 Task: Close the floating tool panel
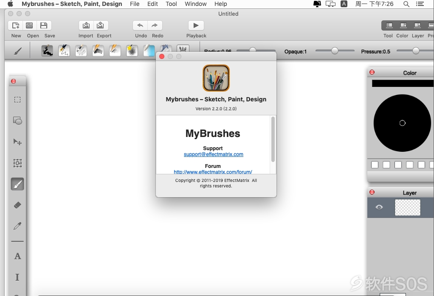point(13,81)
